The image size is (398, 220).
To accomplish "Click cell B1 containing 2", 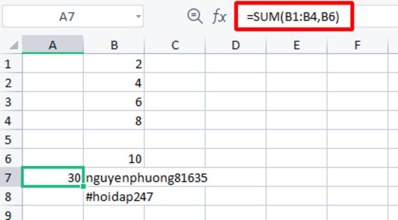I will (x=114, y=64).
